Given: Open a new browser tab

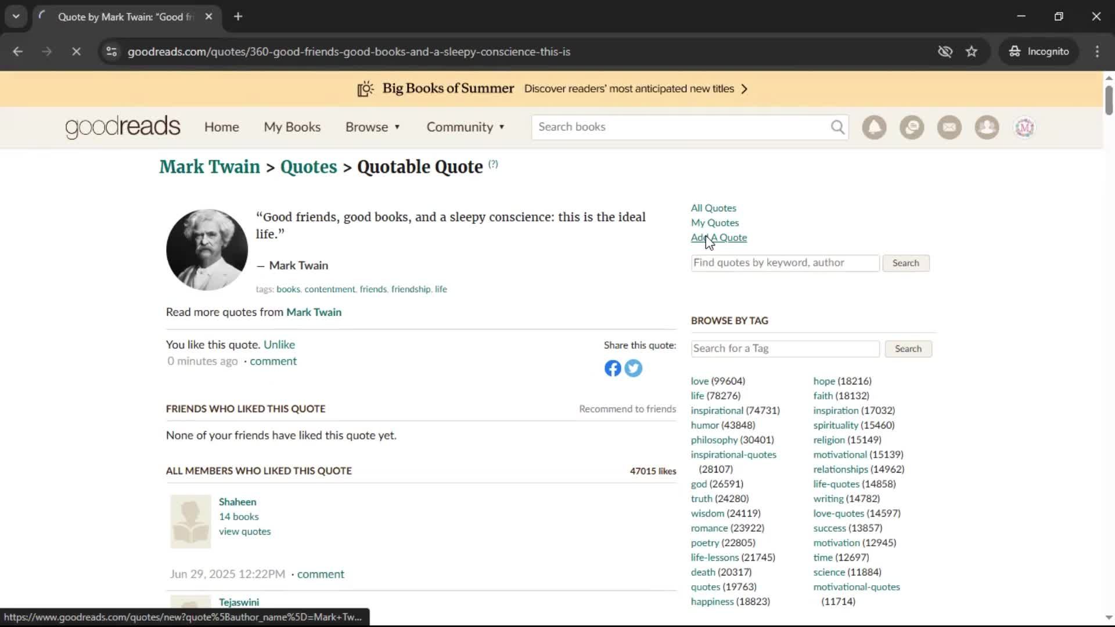Looking at the screenshot, I should (x=238, y=17).
